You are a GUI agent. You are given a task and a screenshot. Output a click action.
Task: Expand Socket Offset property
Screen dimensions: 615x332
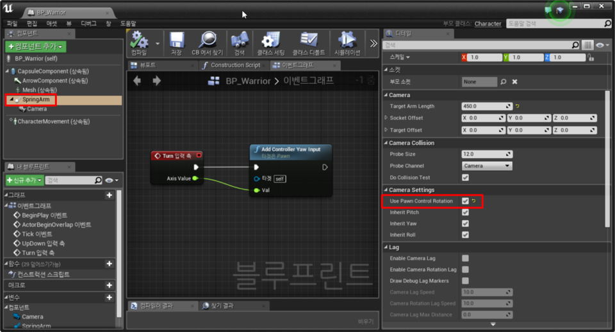click(386, 118)
